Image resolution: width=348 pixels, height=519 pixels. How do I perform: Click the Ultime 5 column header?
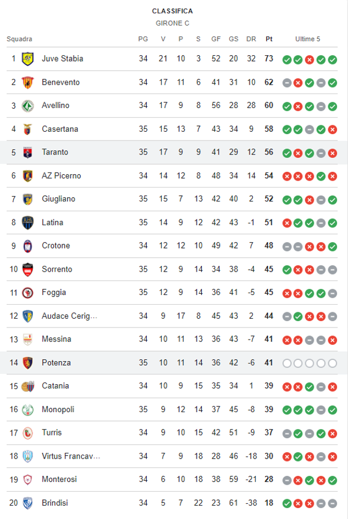[x=307, y=39]
